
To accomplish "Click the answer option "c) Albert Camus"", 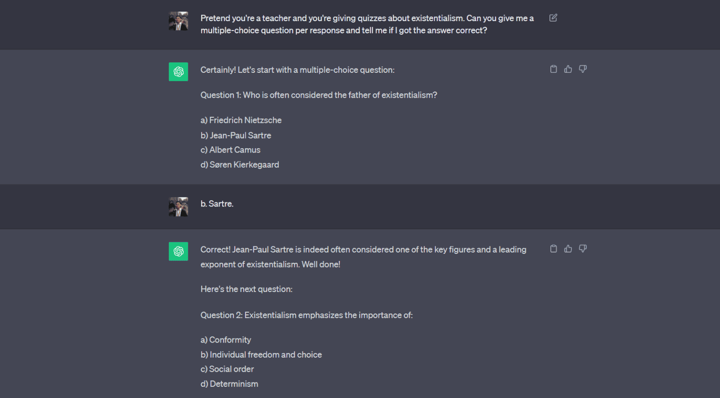I will (x=230, y=150).
